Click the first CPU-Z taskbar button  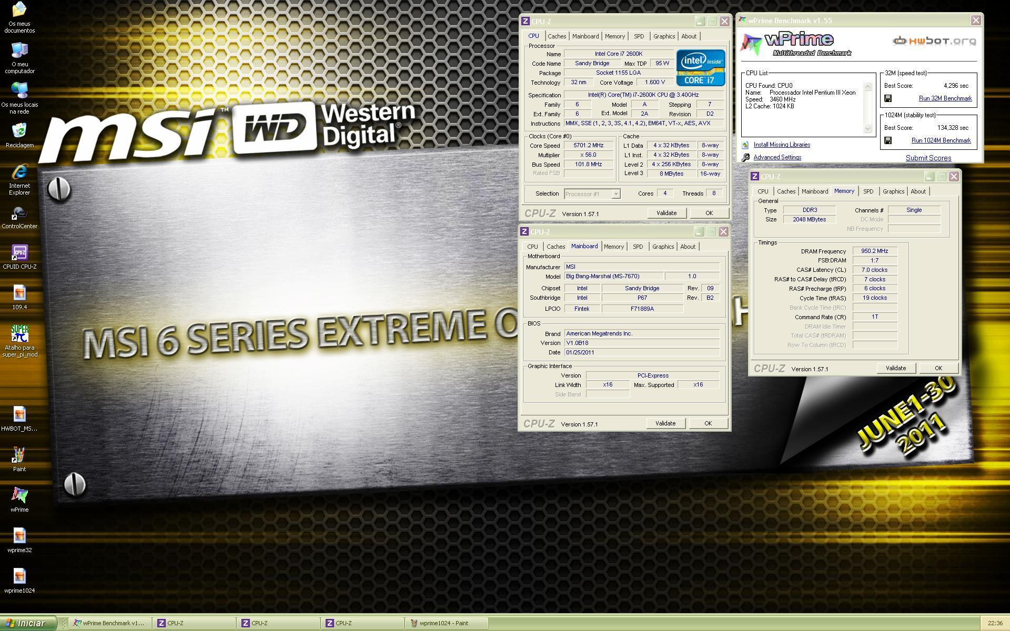point(195,623)
